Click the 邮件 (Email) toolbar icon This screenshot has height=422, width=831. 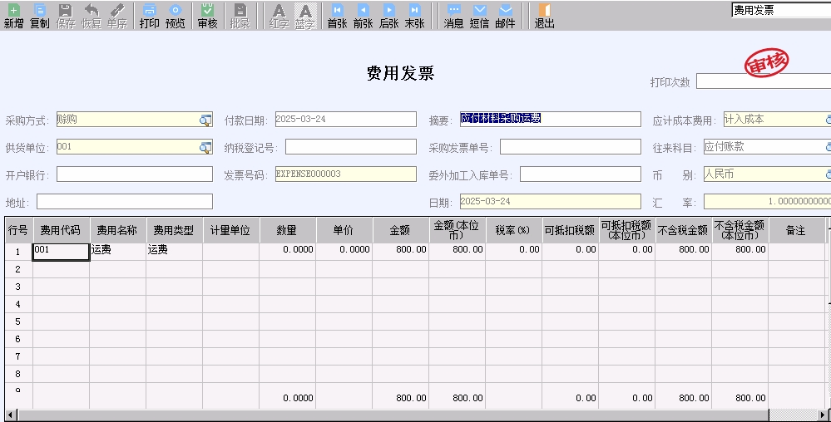pyautogui.click(x=505, y=16)
